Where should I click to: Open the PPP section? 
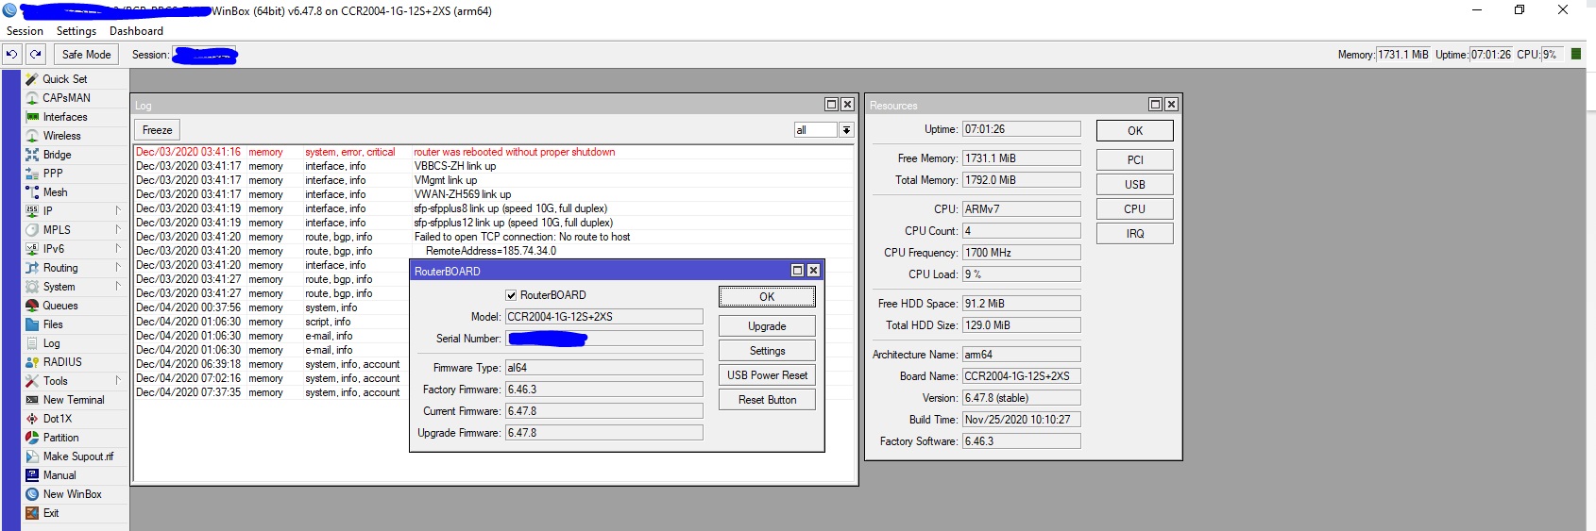pos(53,174)
